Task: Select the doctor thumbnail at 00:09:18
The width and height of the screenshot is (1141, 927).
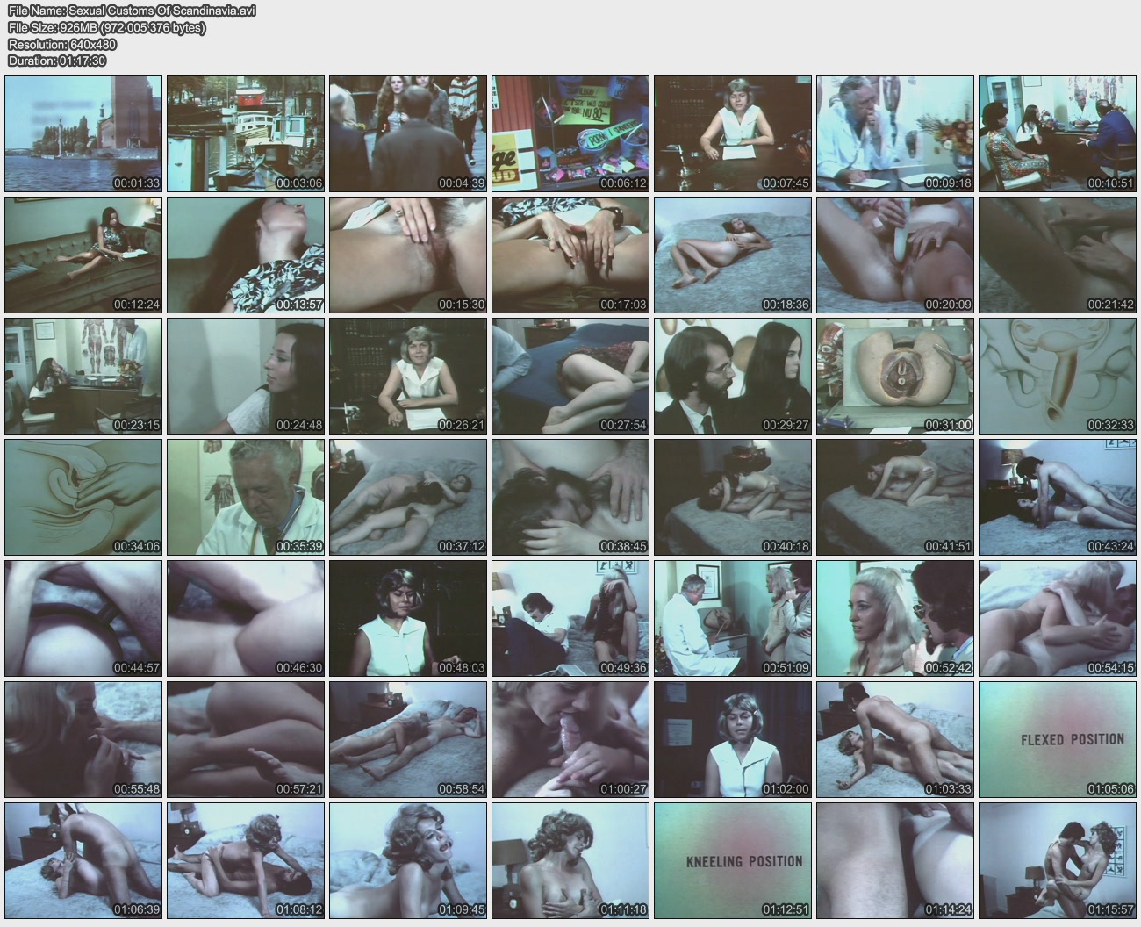Action: pyautogui.click(x=895, y=133)
